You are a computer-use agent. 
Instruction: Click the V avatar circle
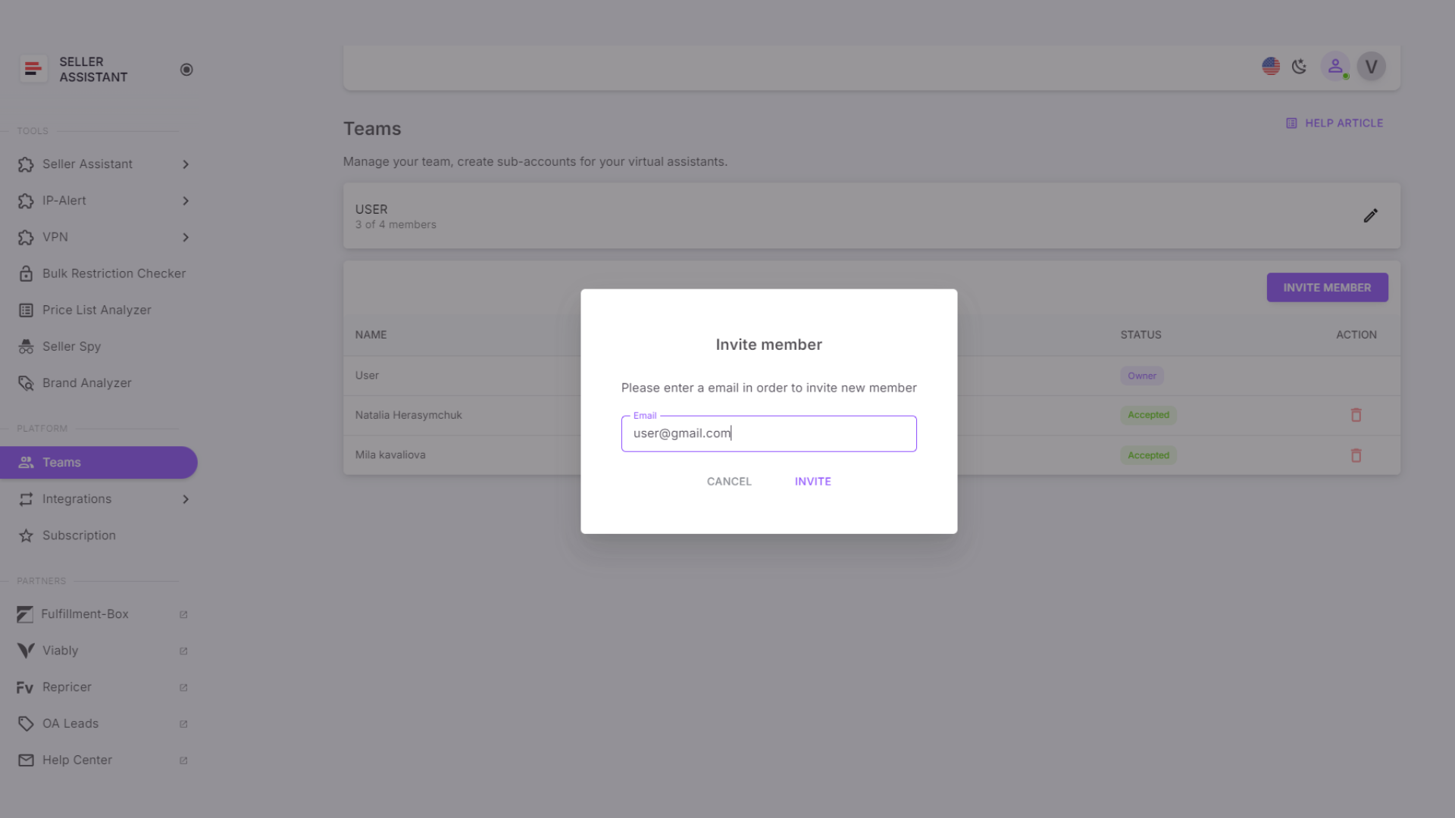[x=1371, y=67]
